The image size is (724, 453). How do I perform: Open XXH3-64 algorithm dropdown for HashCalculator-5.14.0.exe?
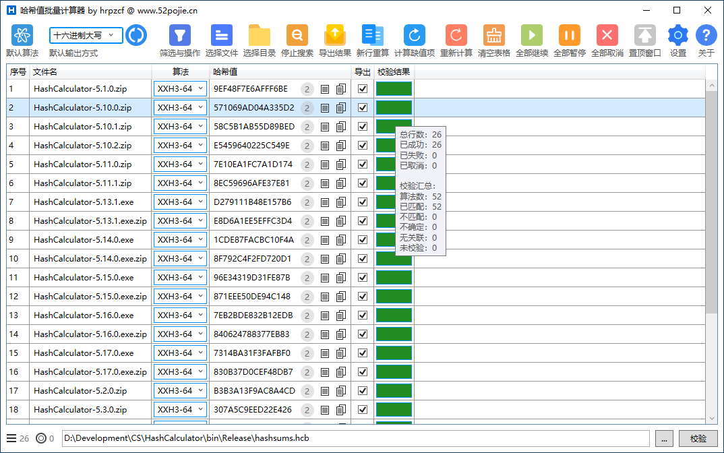pyautogui.click(x=180, y=240)
